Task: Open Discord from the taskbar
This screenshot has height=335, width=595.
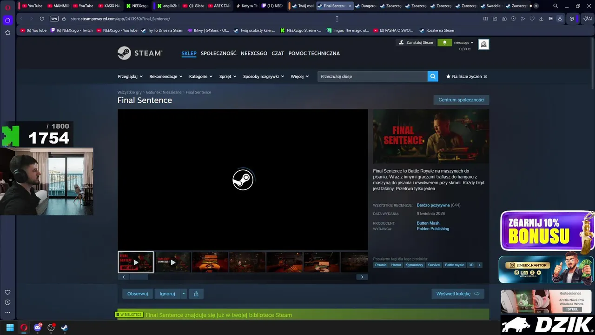Action: point(38,328)
